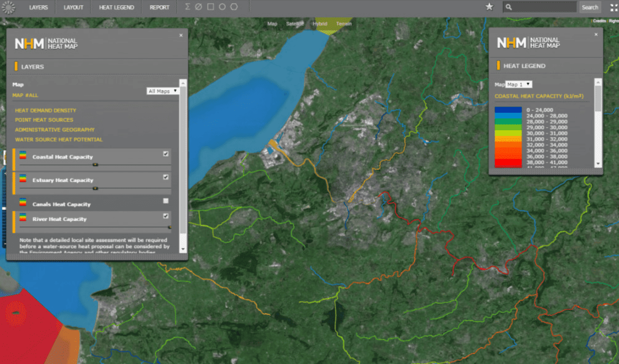Click Heat Legend scrollbar thumb
Screen dimensions: 619x364
pos(598,98)
